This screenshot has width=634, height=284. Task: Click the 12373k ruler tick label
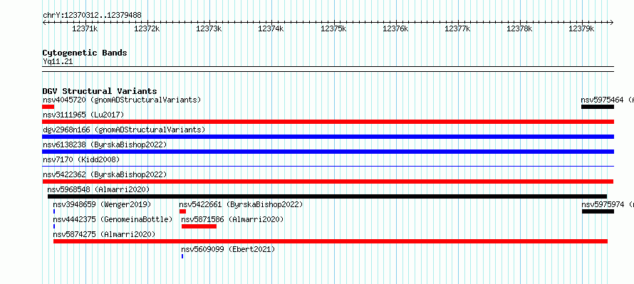tap(209, 28)
